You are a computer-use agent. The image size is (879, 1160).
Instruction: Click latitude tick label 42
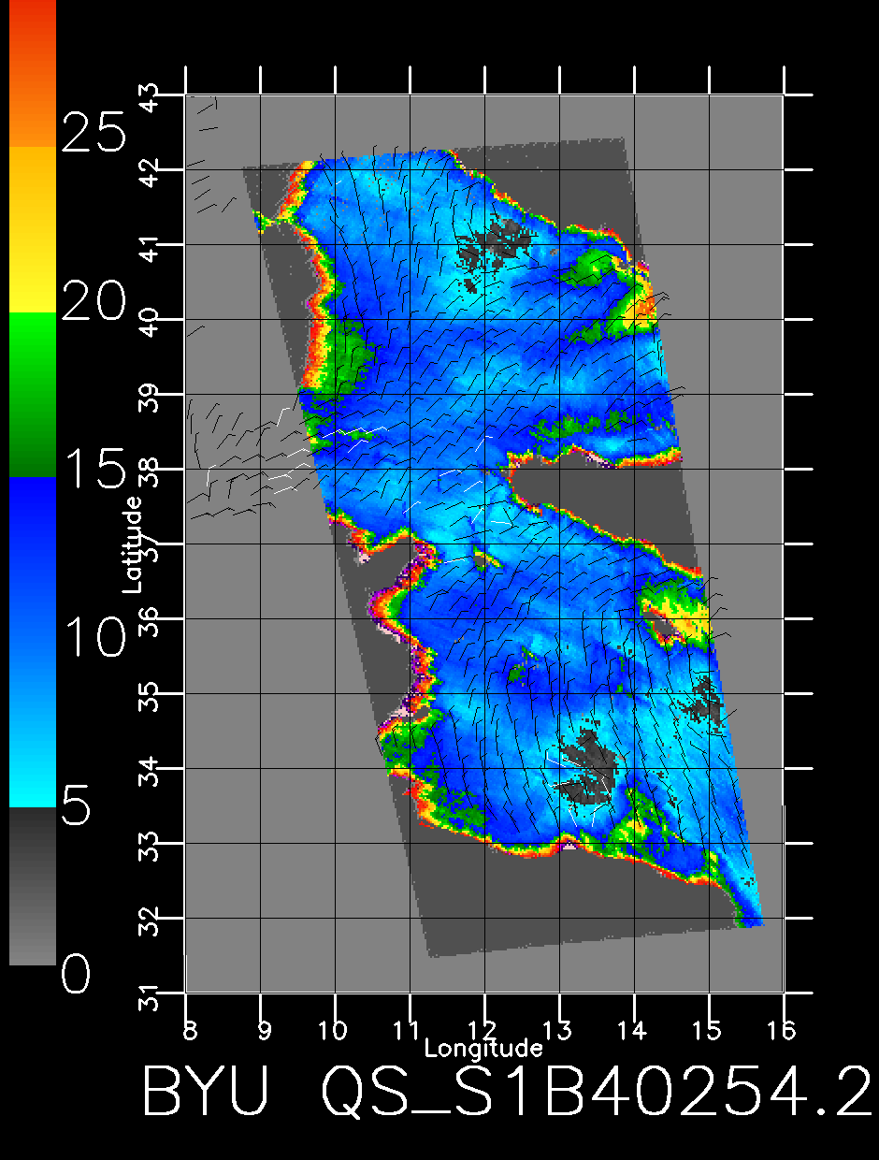[x=150, y=173]
